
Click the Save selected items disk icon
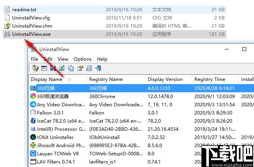click(x=53, y=69)
